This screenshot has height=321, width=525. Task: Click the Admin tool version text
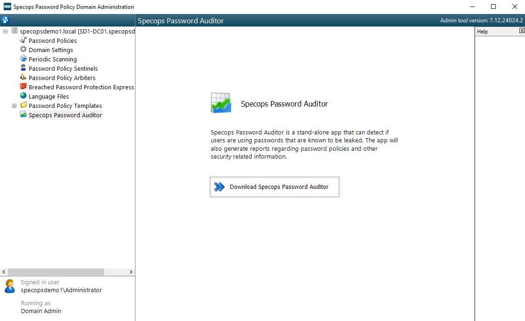tap(481, 20)
